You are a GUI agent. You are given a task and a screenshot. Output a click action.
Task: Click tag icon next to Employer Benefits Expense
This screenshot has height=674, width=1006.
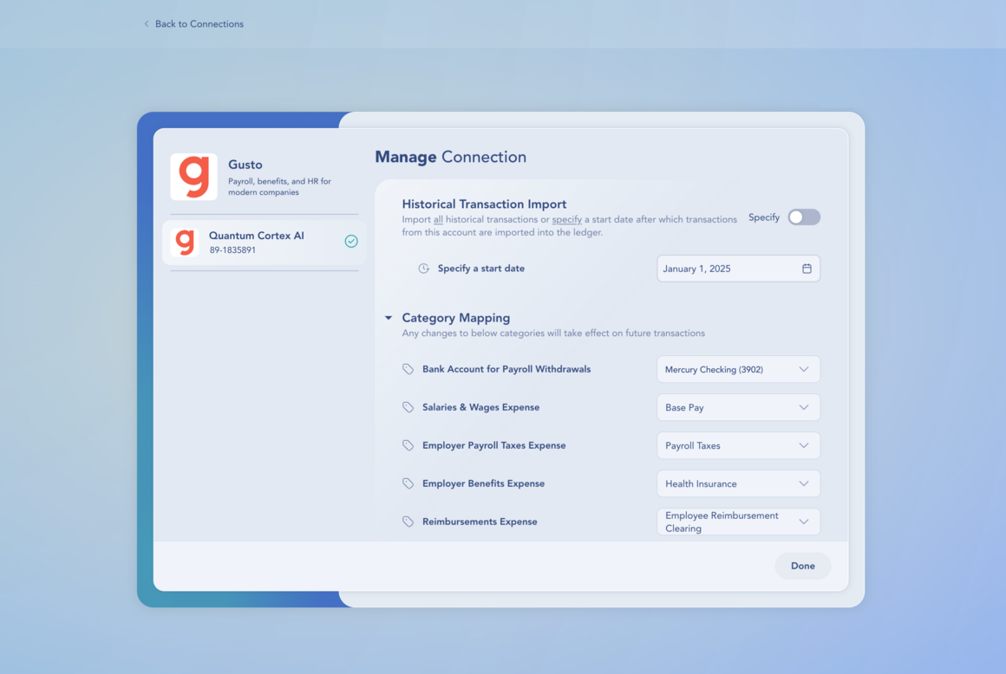click(x=408, y=483)
